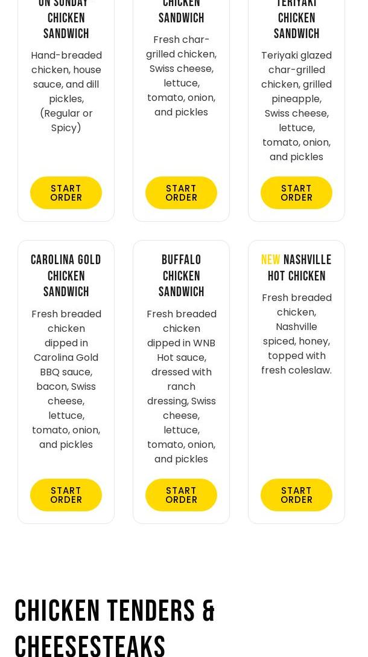Start order for Nashville Hot Chicken
This screenshot has width=368, height=657.
coord(296,495)
